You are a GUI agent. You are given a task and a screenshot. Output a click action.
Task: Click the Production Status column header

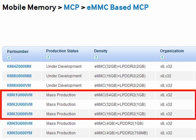62,51
